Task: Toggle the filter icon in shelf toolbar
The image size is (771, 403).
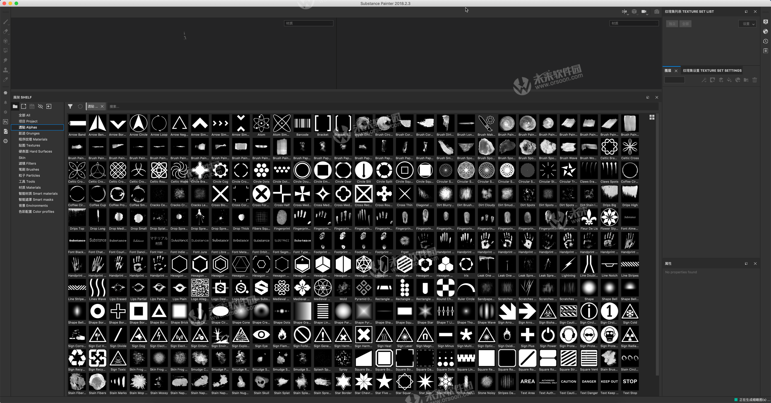Action: (70, 106)
